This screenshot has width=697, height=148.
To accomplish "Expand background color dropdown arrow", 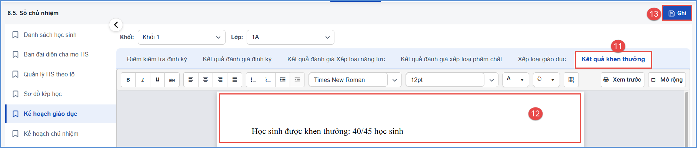I will (553, 80).
